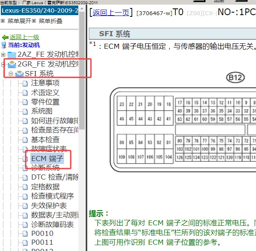Open the 如何进行故障排除 item
Screen dimensions: 256x251
click(x=55, y=121)
